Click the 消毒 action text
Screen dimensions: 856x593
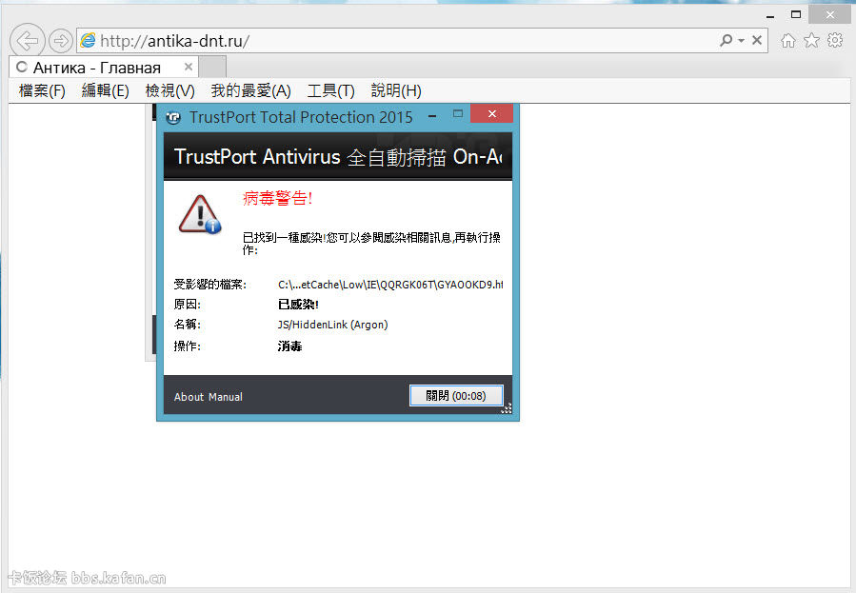(x=289, y=346)
